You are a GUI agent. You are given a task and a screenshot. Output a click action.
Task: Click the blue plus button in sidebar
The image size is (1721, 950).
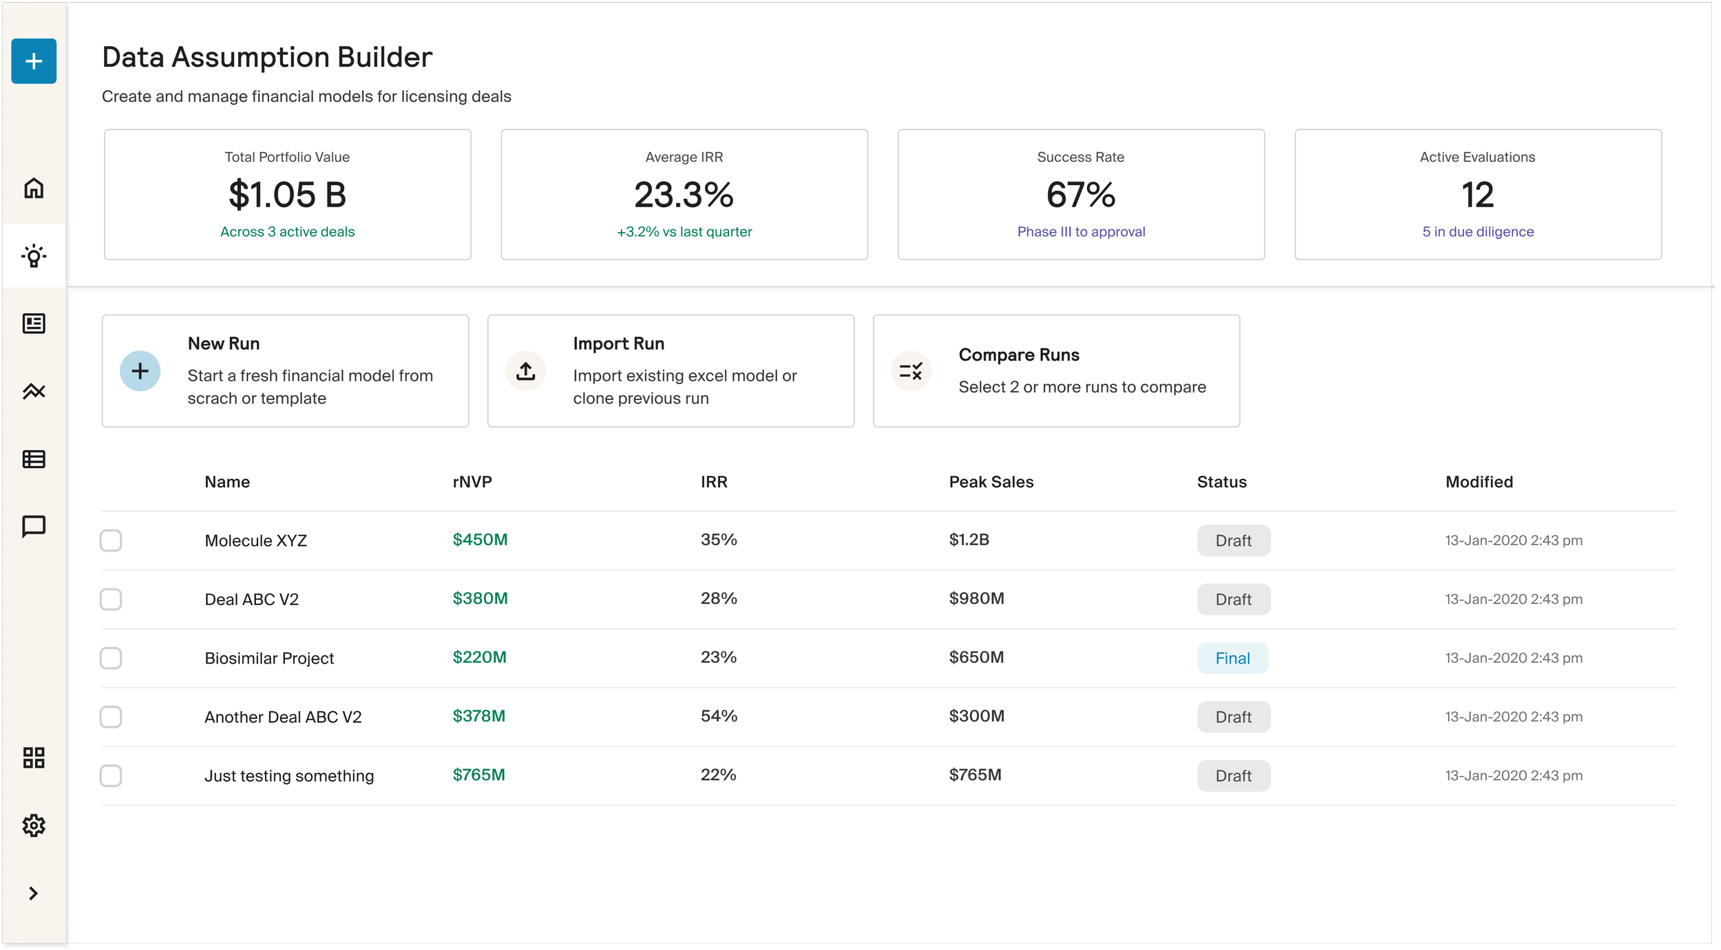point(34,61)
